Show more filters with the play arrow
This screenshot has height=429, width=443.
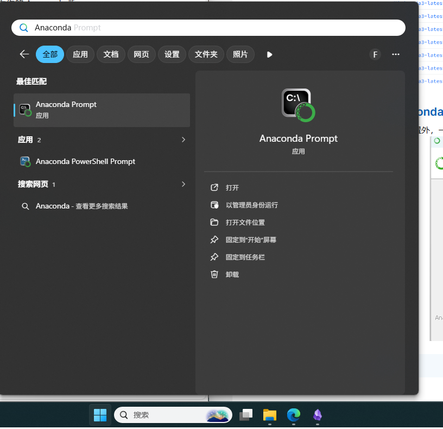click(x=269, y=54)
